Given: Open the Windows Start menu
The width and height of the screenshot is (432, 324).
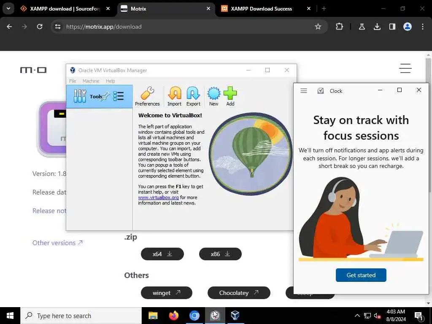Looking at the screenshot, I should tap(10, 316).
